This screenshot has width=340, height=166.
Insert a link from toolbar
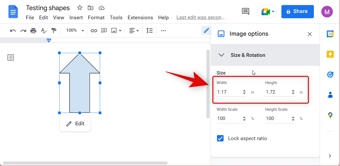pos(94,31)
